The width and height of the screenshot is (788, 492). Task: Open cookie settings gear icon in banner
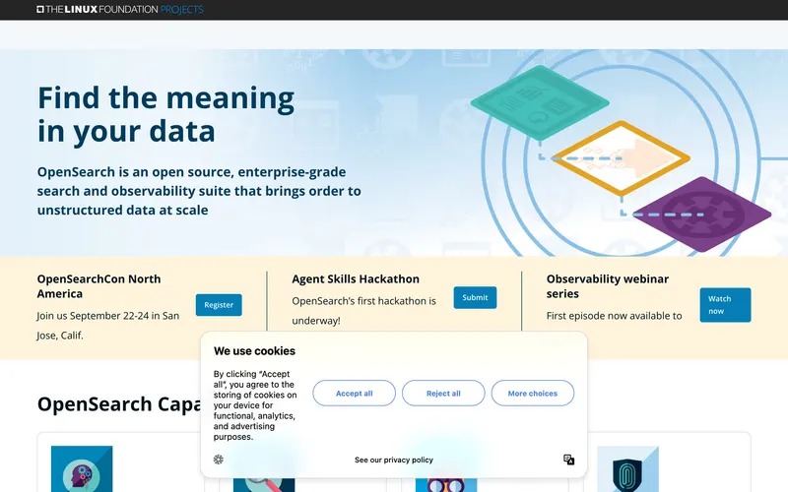(218, 460)
